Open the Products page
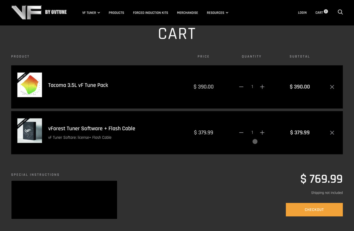Screen dimensions: 354x231 tap(116, 13)
